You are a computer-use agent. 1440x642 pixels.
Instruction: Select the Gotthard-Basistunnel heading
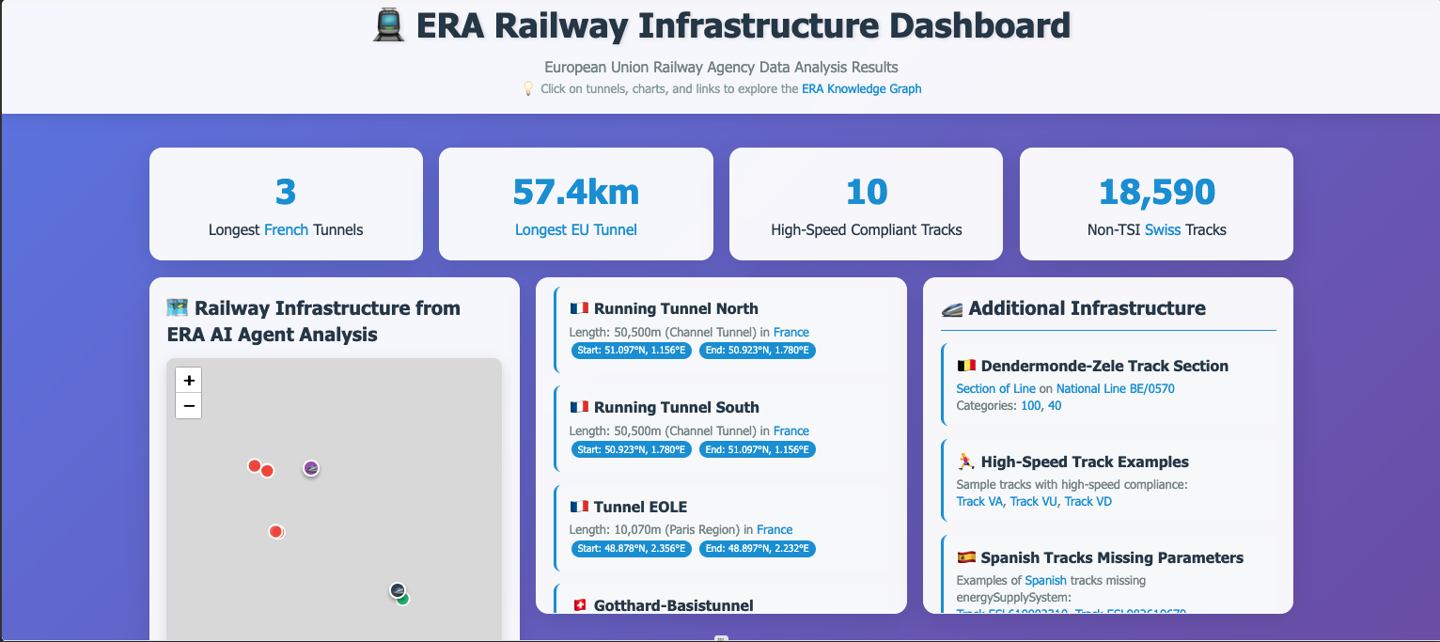(674, 605)
